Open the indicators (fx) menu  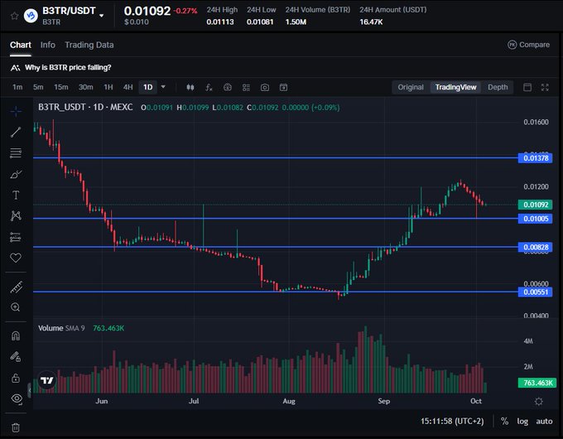pos(209,87)
